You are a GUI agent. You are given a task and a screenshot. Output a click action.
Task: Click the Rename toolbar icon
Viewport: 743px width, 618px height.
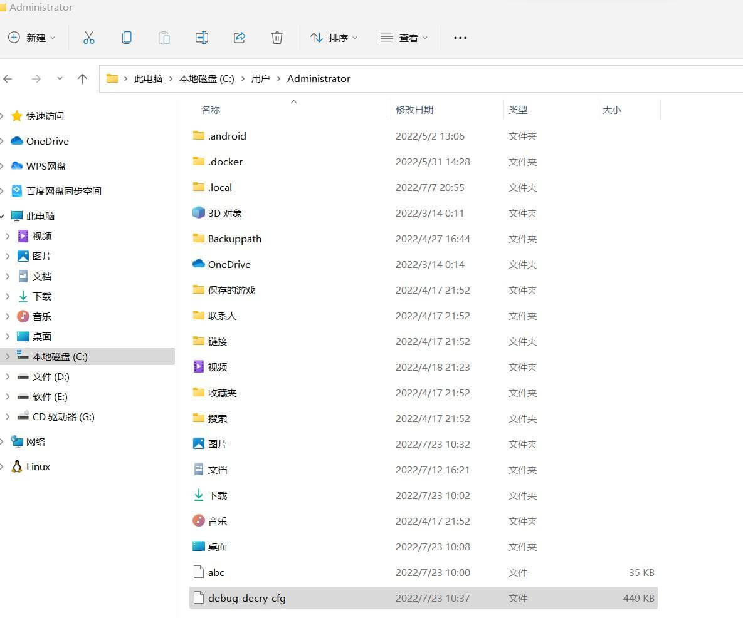coord(202,38)
